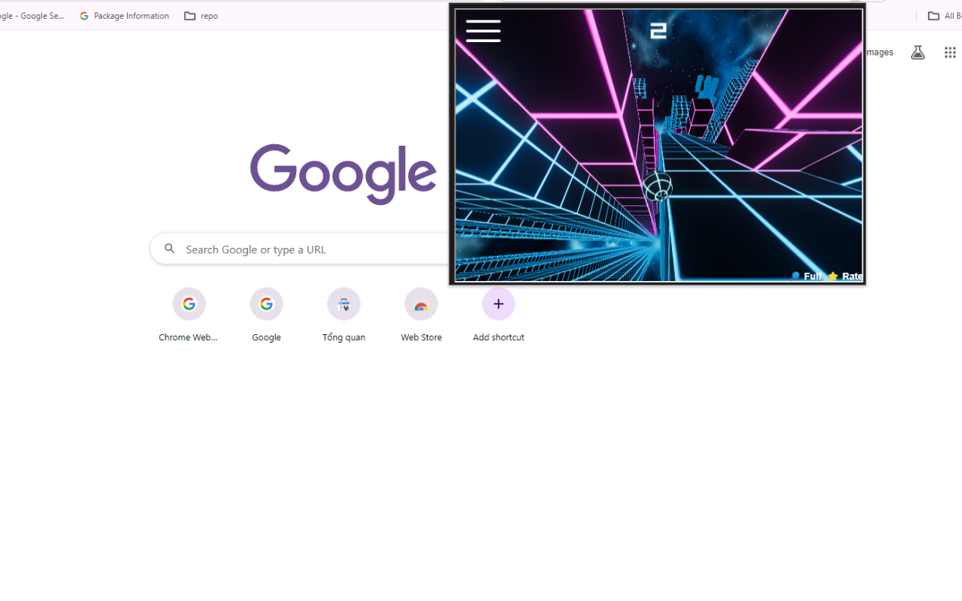Open the game's hamburger menu
The height and width of the screenshot is (601, 962).
point(483,31)
